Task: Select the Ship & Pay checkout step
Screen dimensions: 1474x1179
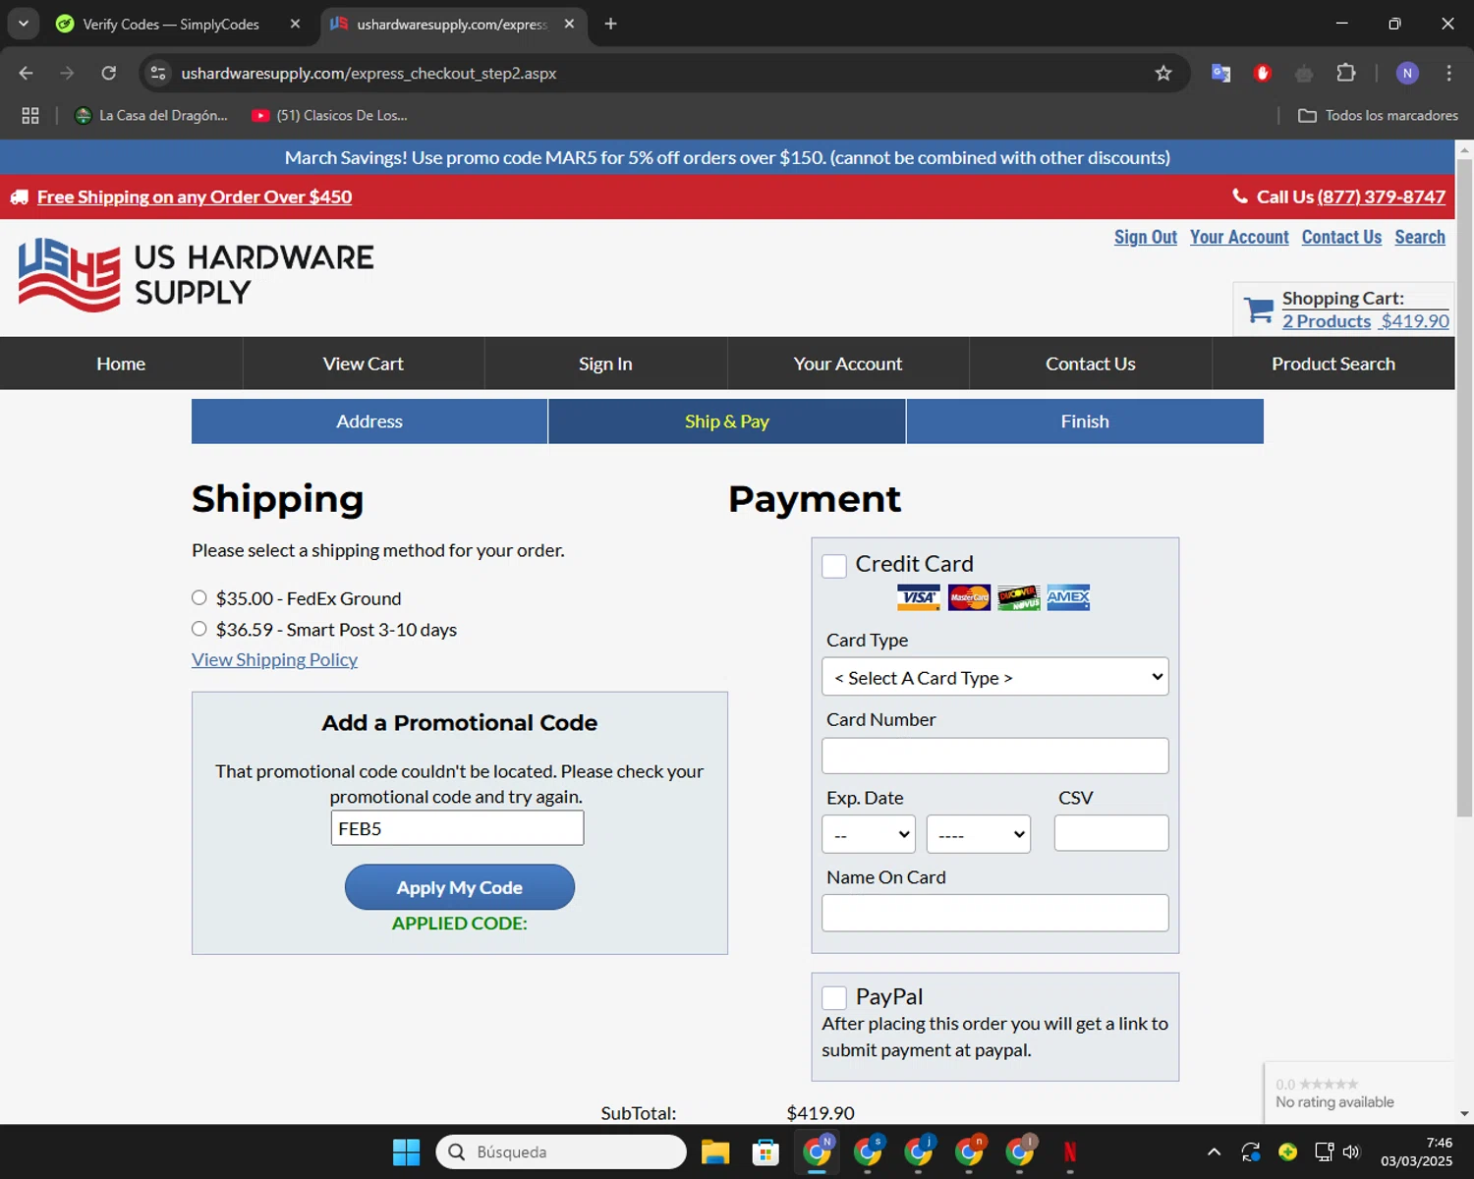Action: [727, 421]
